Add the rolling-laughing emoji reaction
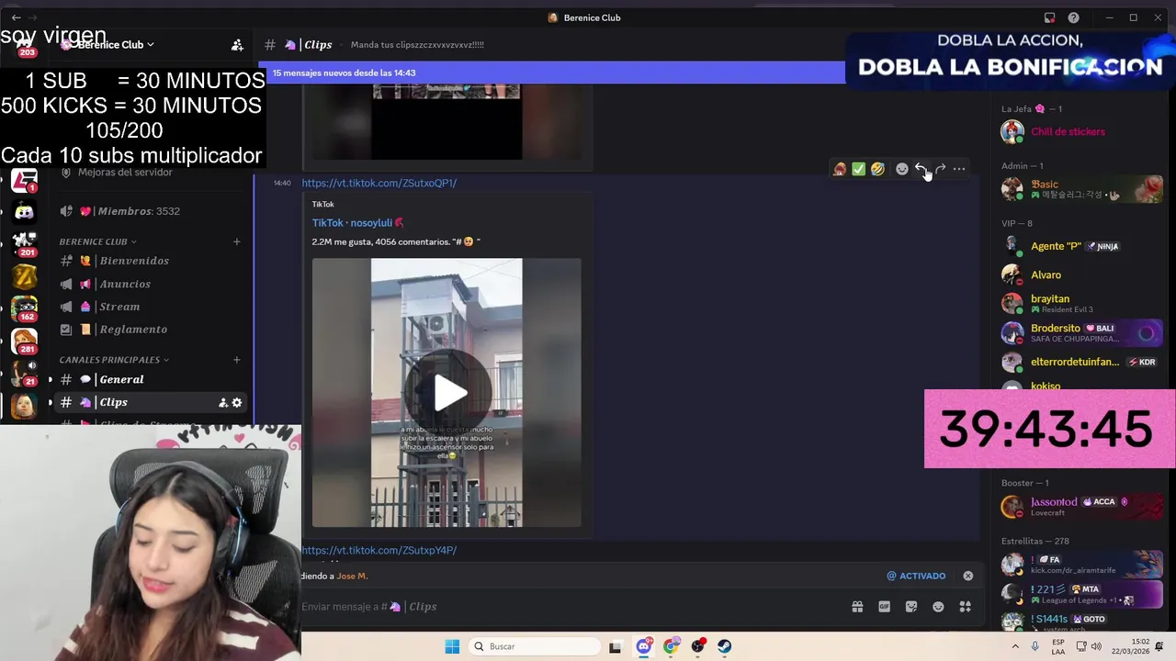Viewport: 1176px width, 661px height. click(x=877, y=169)
